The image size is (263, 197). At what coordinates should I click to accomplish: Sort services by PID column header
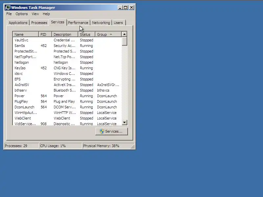pos(45,34)
